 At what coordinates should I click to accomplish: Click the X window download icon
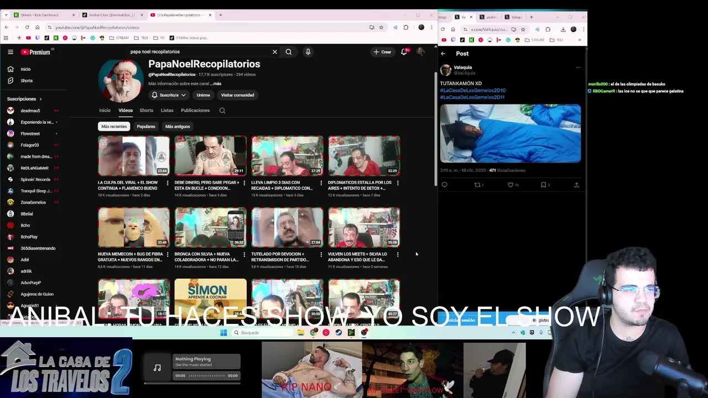[563, 29]
